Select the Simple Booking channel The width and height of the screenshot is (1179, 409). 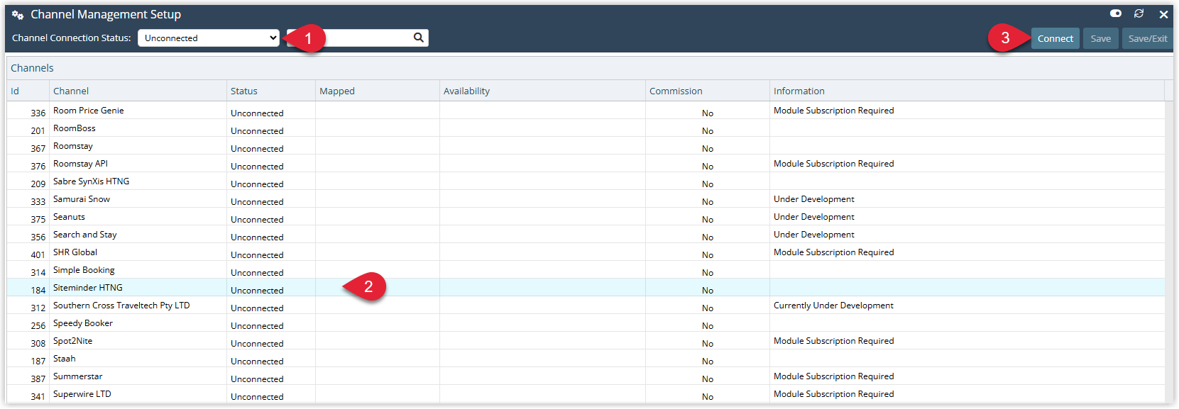pos(586,269)
